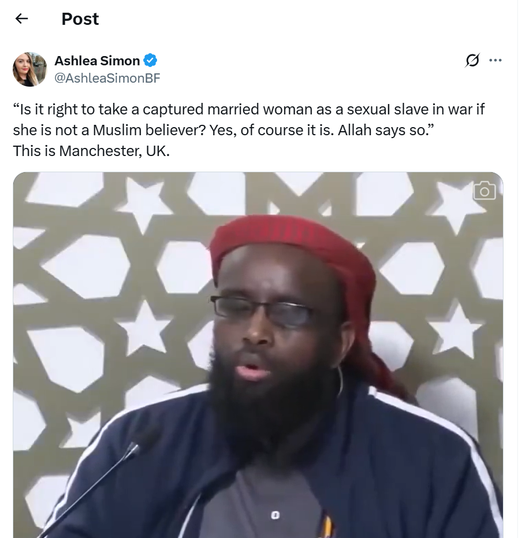Open the three-dot more options menu
The image size is (522, 538).
click(x=495, y=60)
